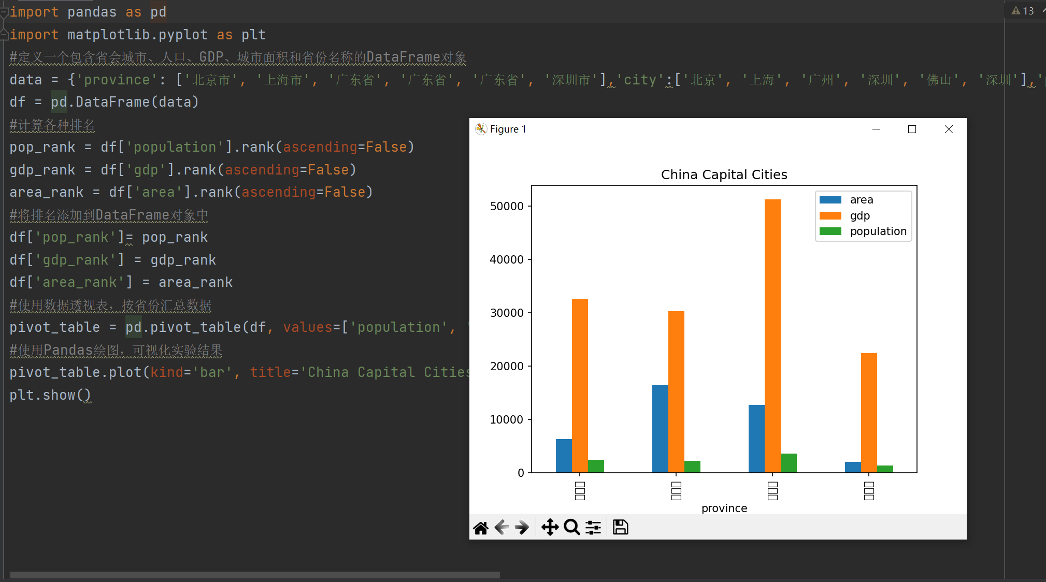
Task: Collapse the import block fold marker at line one
Action: point(4,12)
